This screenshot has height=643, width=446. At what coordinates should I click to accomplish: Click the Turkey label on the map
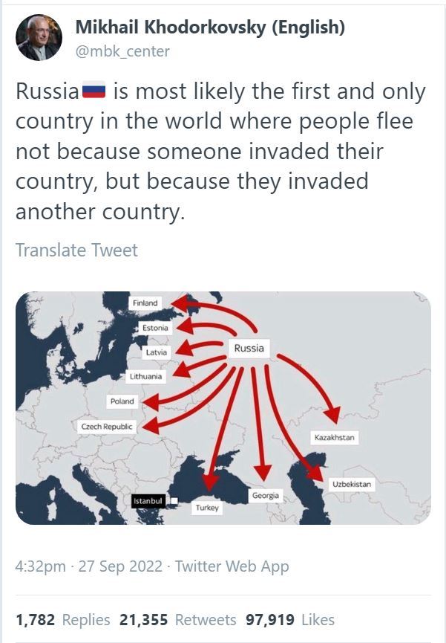click(207, 508)
